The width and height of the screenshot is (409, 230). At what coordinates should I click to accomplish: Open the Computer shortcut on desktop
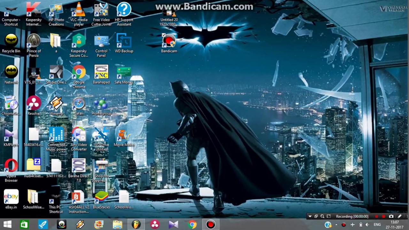pos(11,14)
